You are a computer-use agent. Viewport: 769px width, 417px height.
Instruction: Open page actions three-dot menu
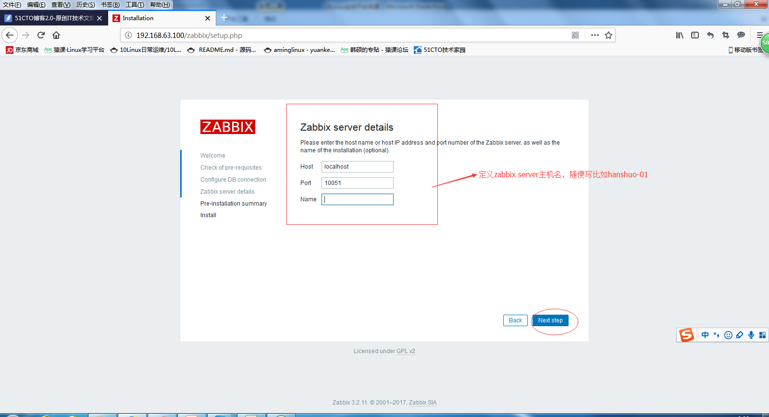pyautogui.click(x=595, y=35)
